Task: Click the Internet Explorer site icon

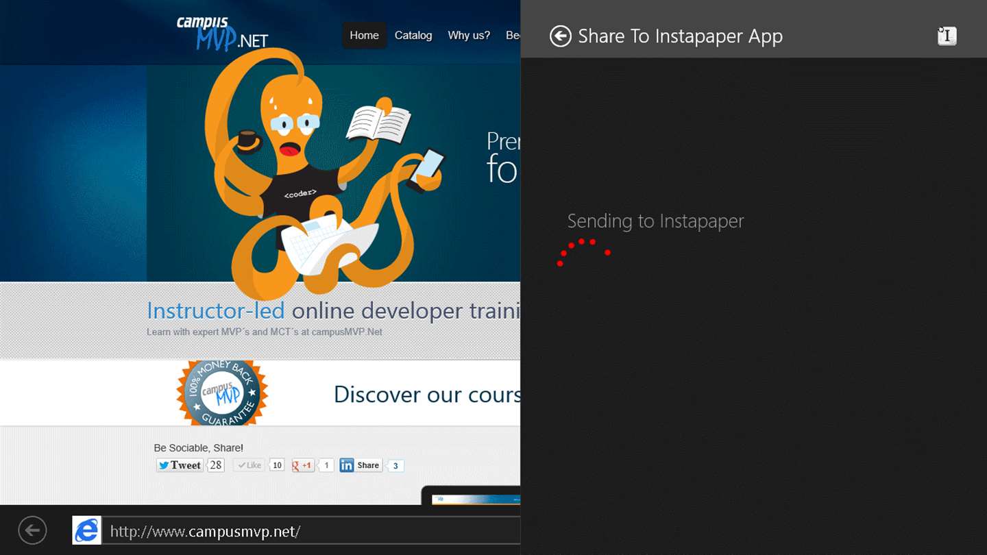Action: [x=87, y=530]
